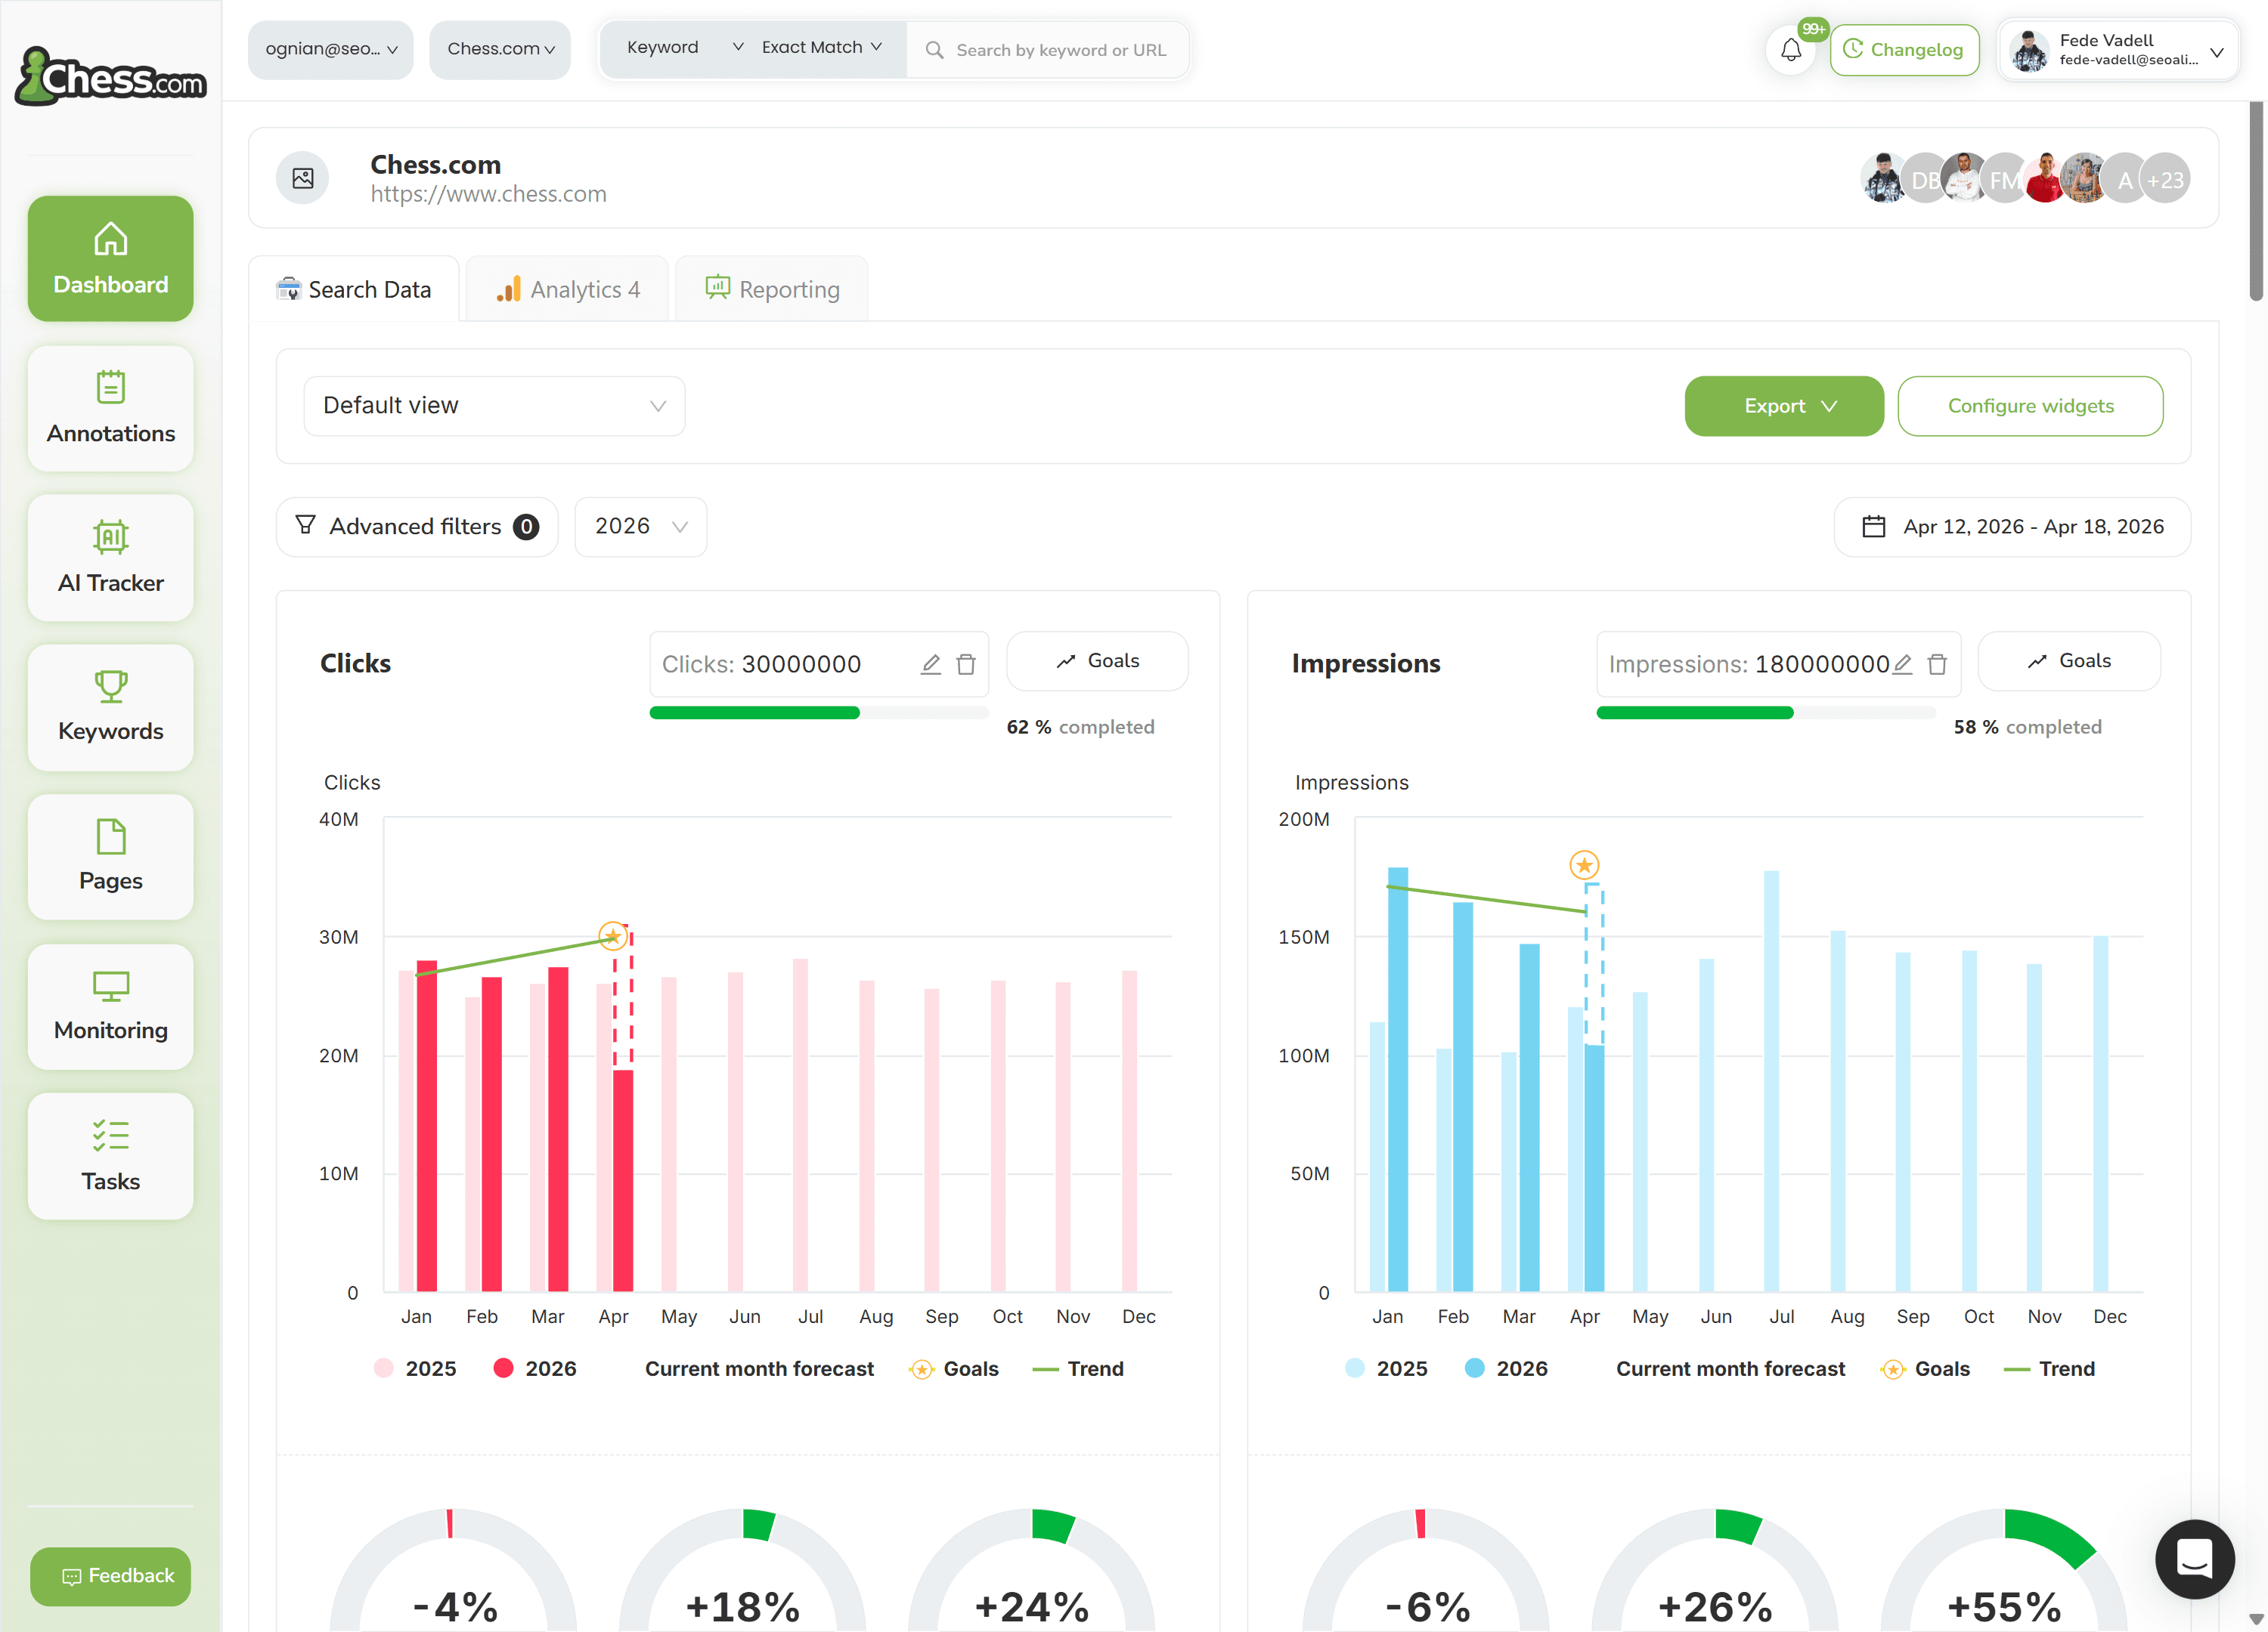Open the Apr 12 - Apr 18 date range picker

tap(2012, 527)
